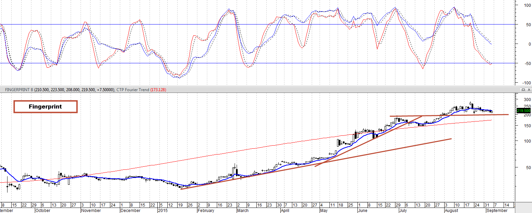Click the 2015 year marker on axis
This screenshot has width=532, height=213.
162,211
